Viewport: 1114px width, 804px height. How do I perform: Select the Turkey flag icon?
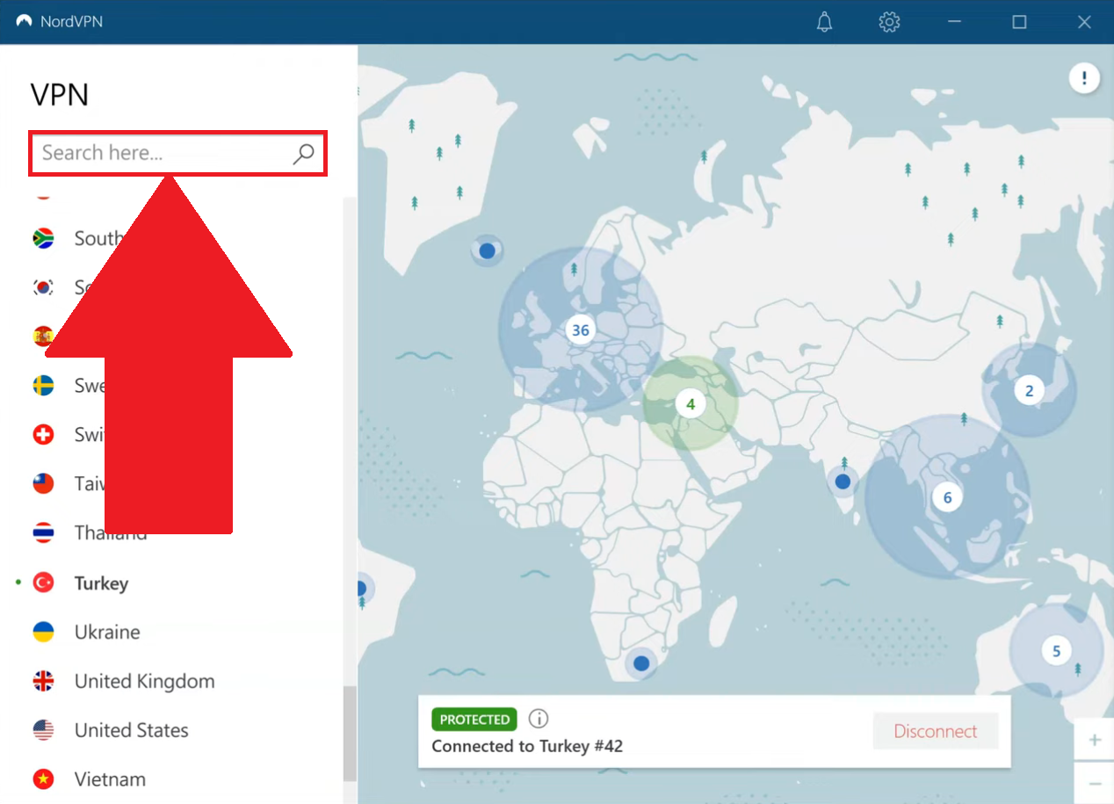(43, 583)
